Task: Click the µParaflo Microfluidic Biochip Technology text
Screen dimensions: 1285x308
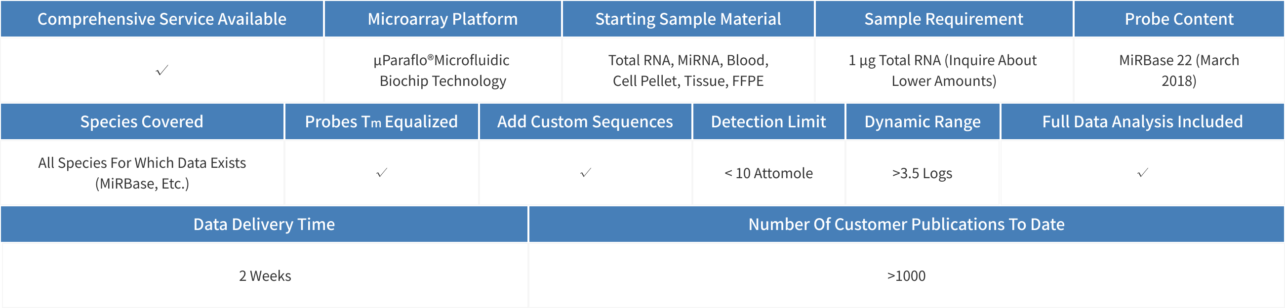Action: (x=442, y=70)
